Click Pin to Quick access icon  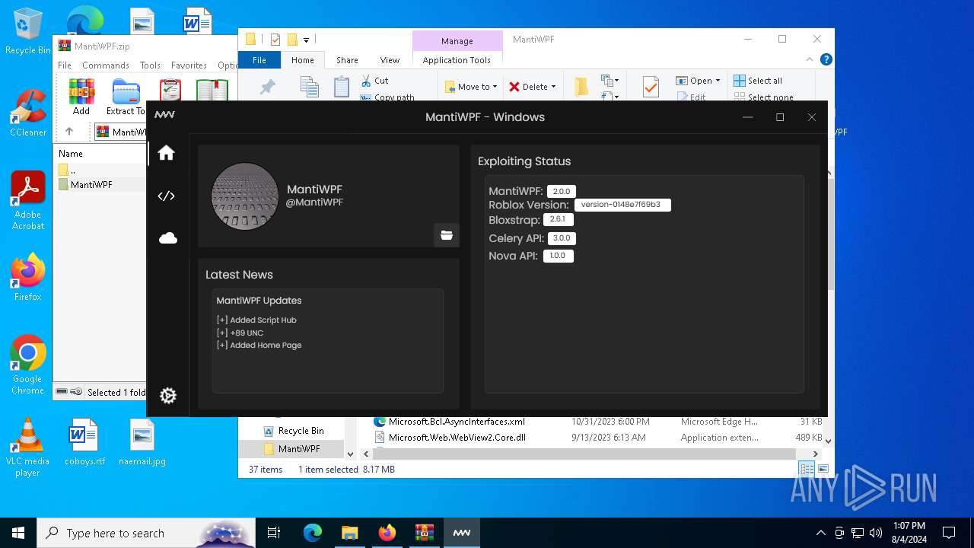pos(268,88)
